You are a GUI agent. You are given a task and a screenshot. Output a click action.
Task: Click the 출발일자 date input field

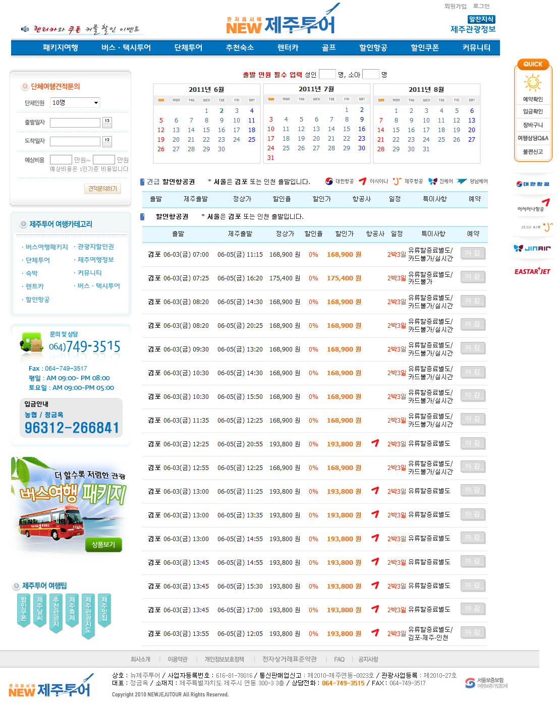75,123
